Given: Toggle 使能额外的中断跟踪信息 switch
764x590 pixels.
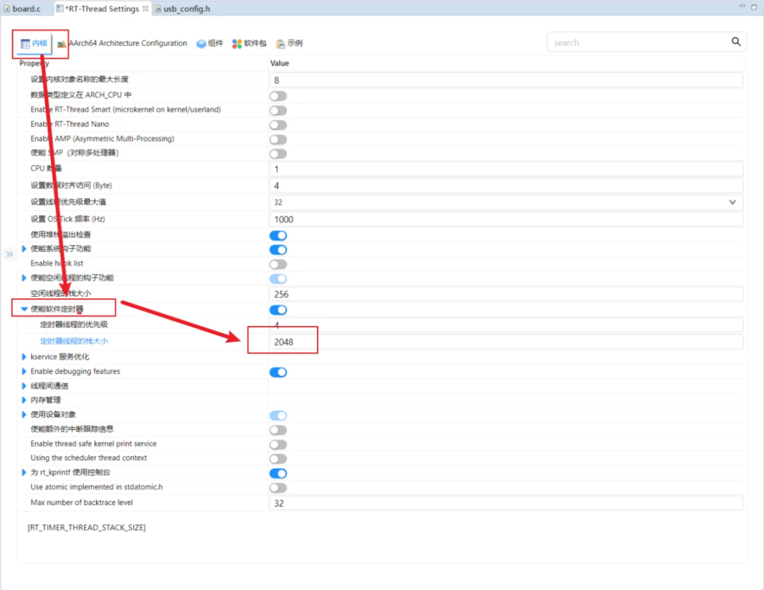Looking at the screenshot, I should coord(278,430).
